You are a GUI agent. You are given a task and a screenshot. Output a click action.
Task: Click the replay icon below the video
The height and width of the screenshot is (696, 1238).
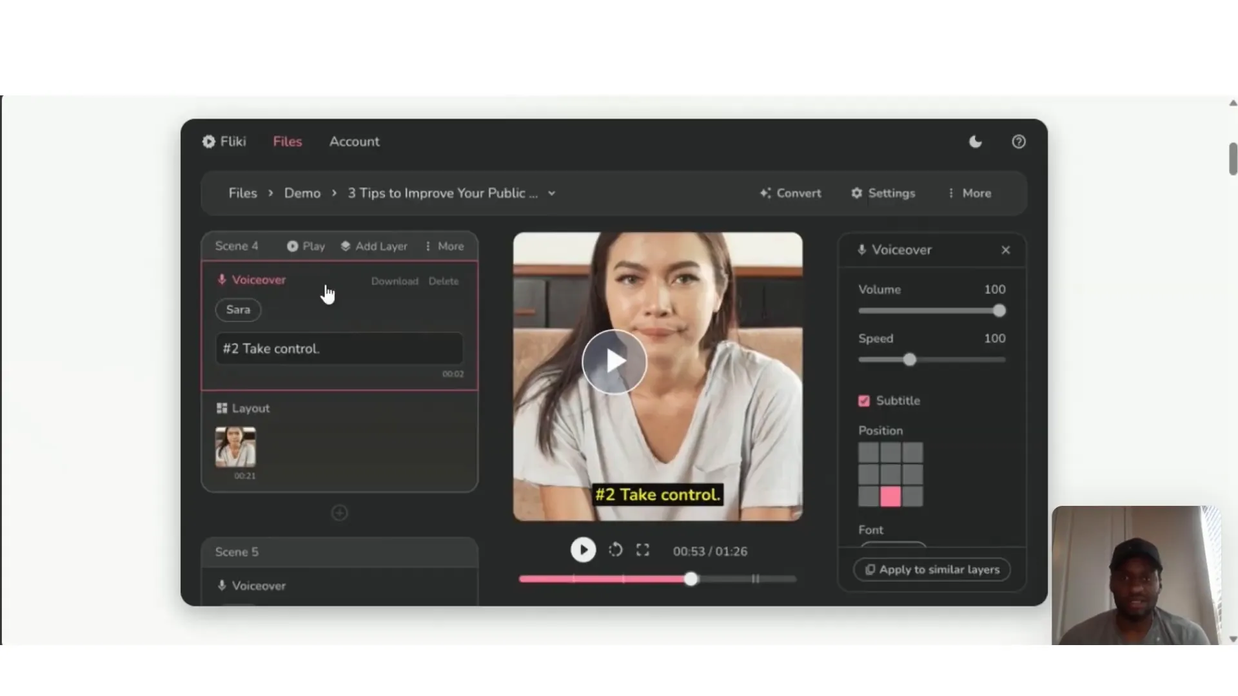coord(615,550)
